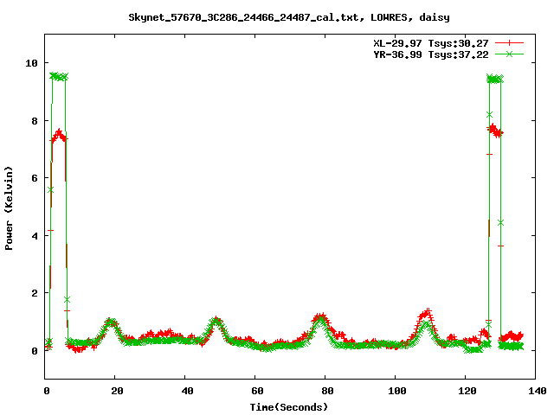554x415 pixels.
Task: Click the plot title Skynet_57670_3C286 text
Action: pos(288,17)
